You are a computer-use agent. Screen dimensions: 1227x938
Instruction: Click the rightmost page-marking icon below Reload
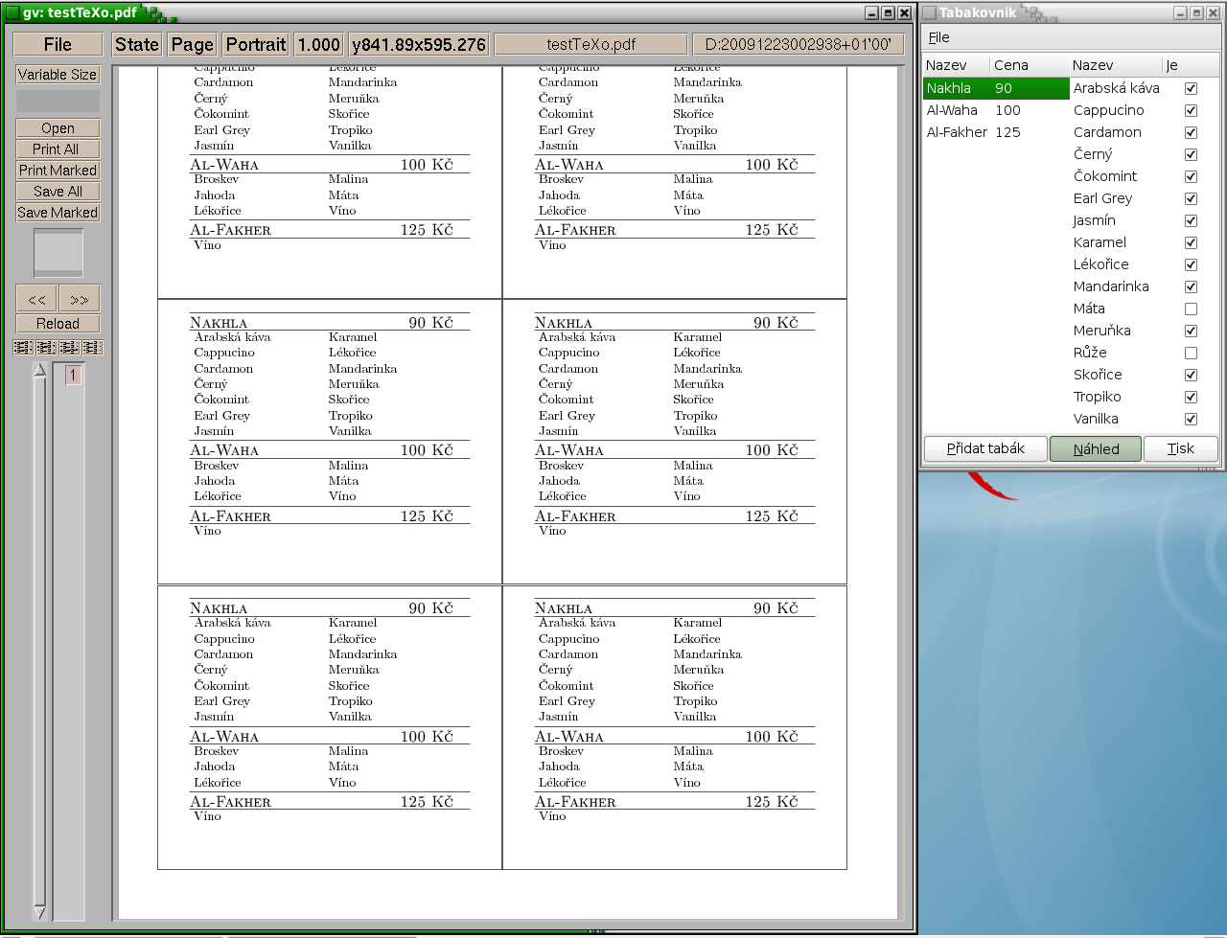pos(92,348)
